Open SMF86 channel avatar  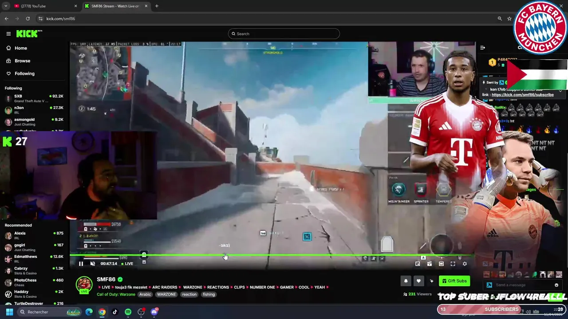[x=84, y=285]
